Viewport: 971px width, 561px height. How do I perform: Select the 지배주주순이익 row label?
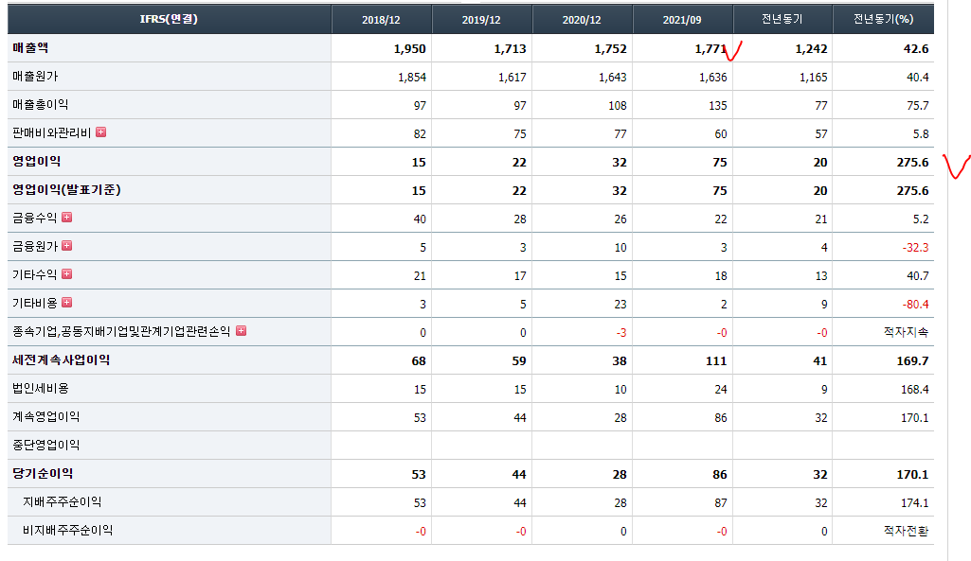tap(62, 502)
